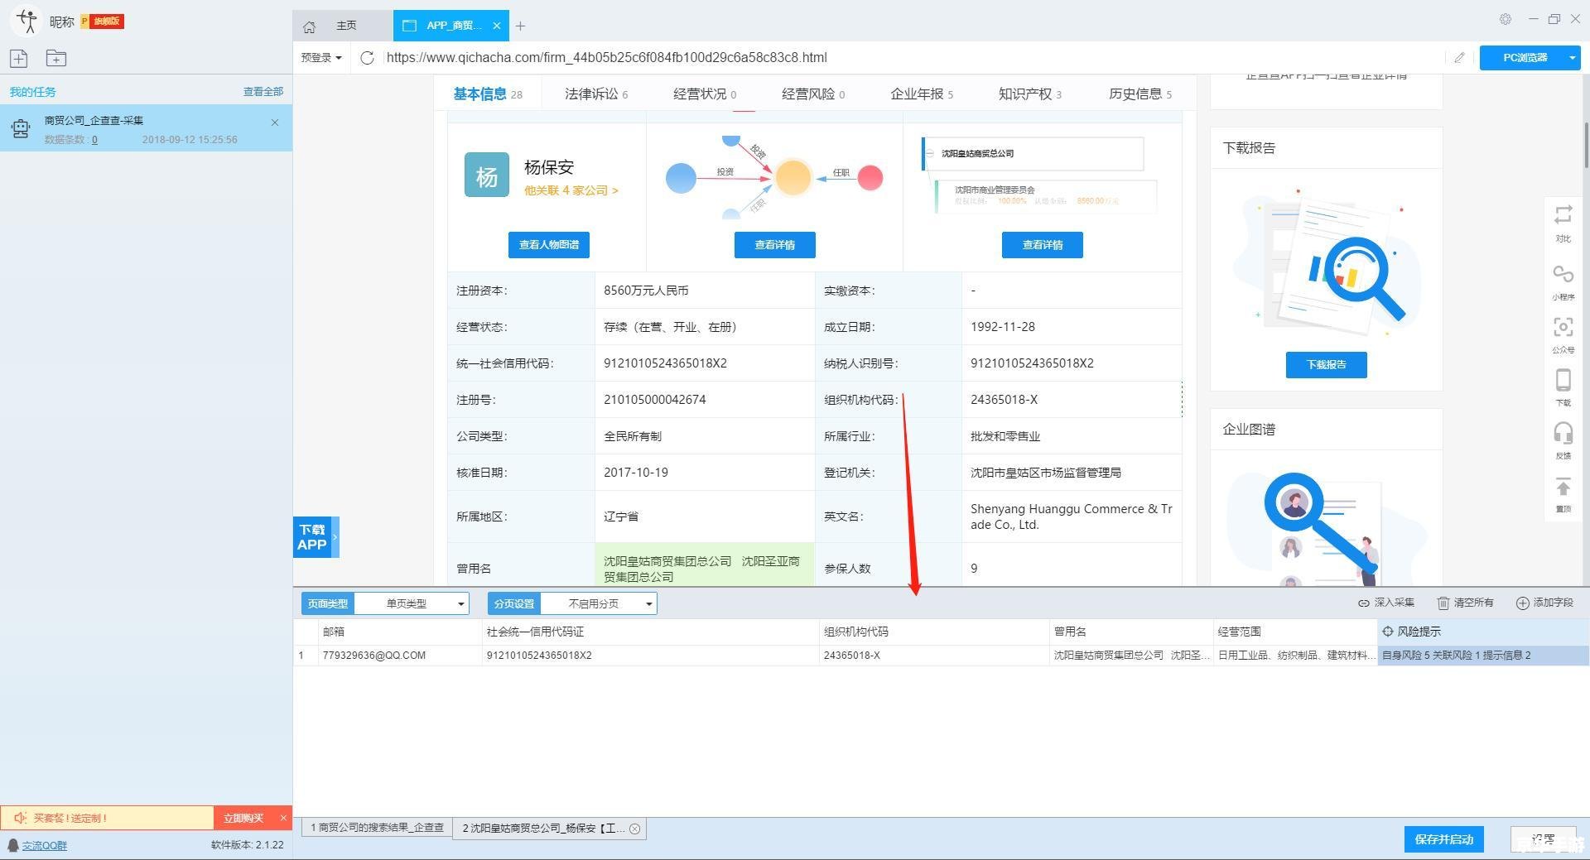Select the 历史信息 tab
The width and height of the screenshot is (1590, 860).
(x=1140, y=94)
